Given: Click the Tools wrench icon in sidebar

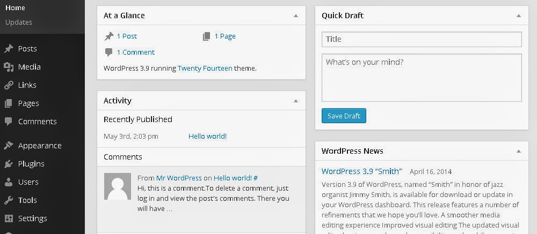Looking at the screenshot, I should point(9,200).
